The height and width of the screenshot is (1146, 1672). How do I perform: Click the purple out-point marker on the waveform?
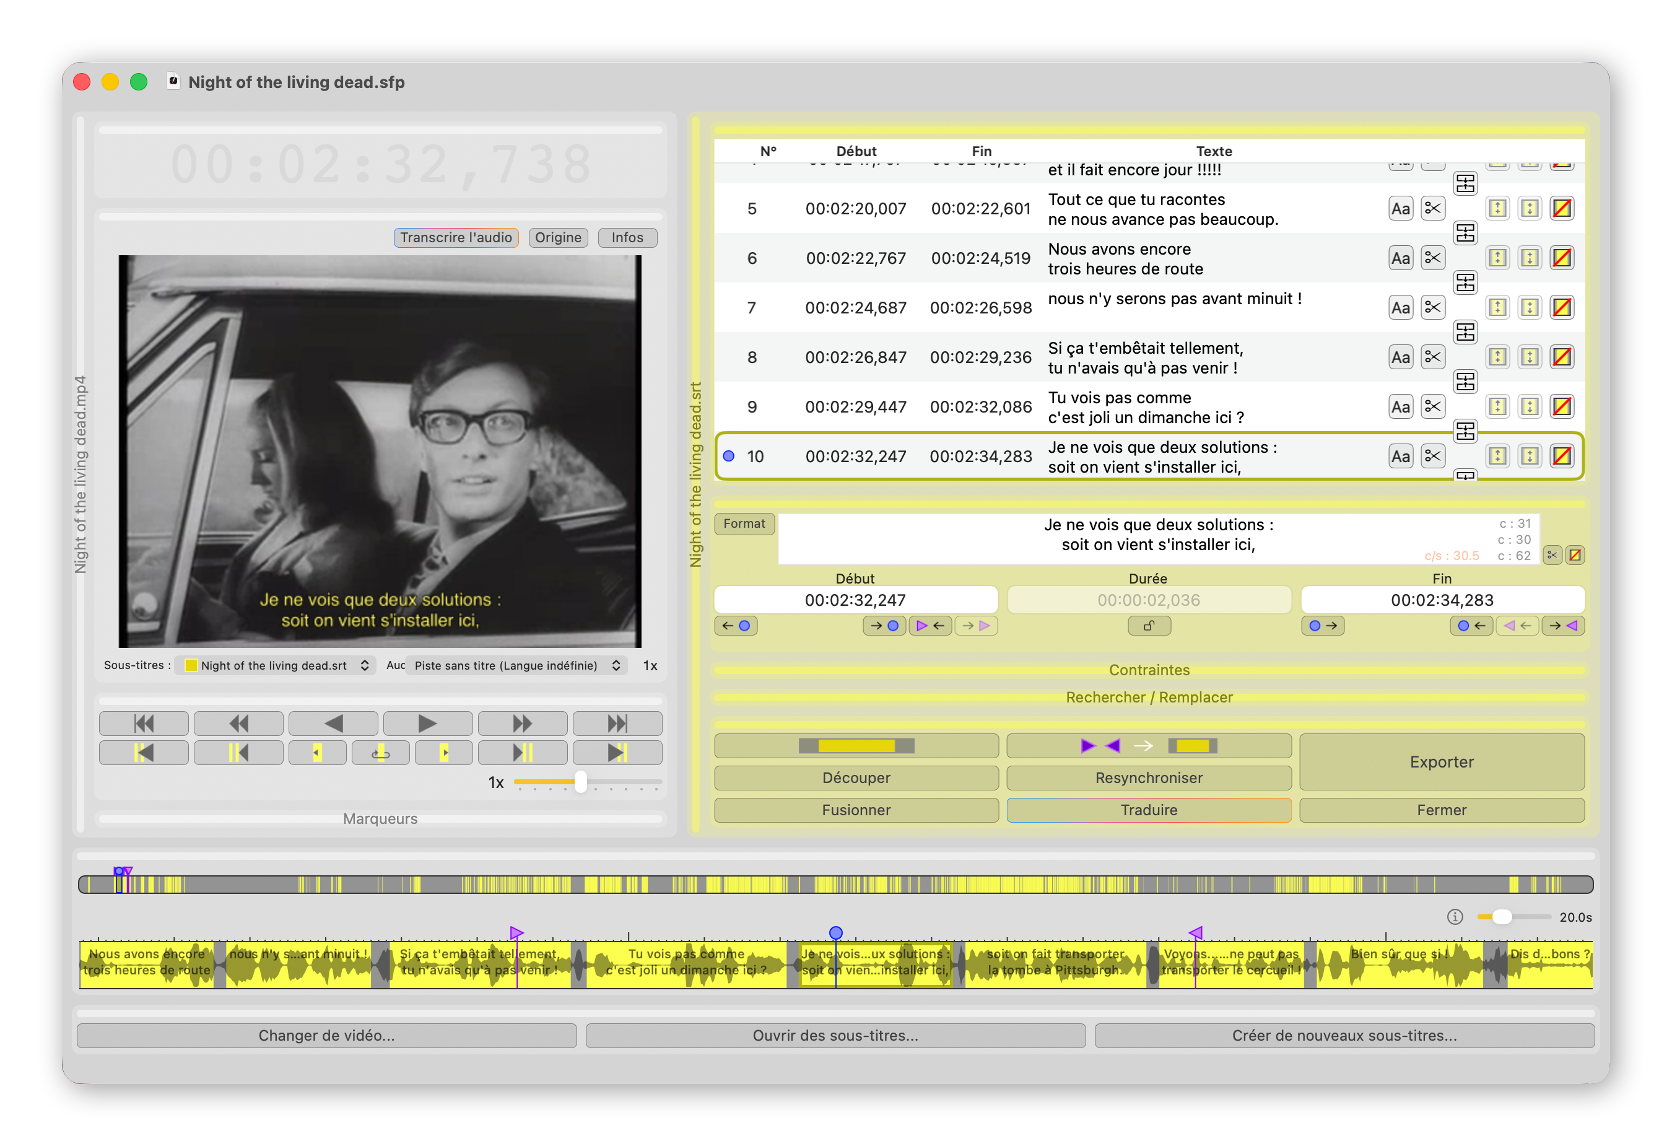(1196, 933)
